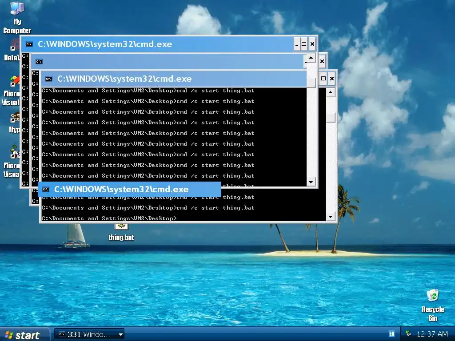Open the upper Microsoft Visual shortcut icon
Viewport: 455px width, 341px height.
pos(11,91)
